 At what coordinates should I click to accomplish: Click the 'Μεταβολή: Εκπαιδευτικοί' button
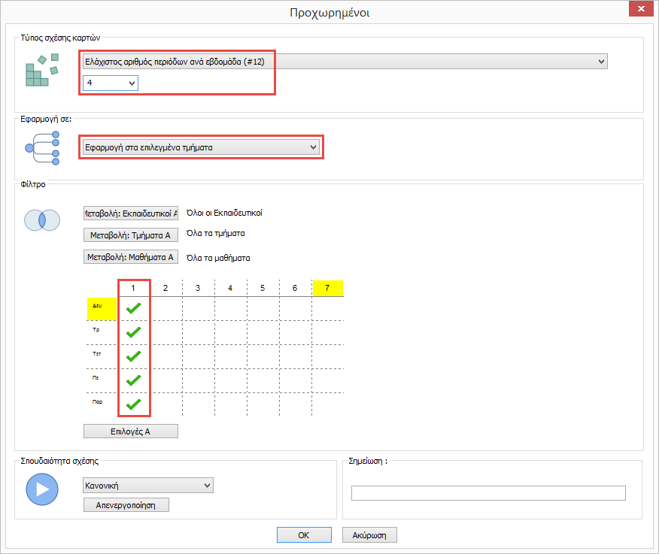130,213
